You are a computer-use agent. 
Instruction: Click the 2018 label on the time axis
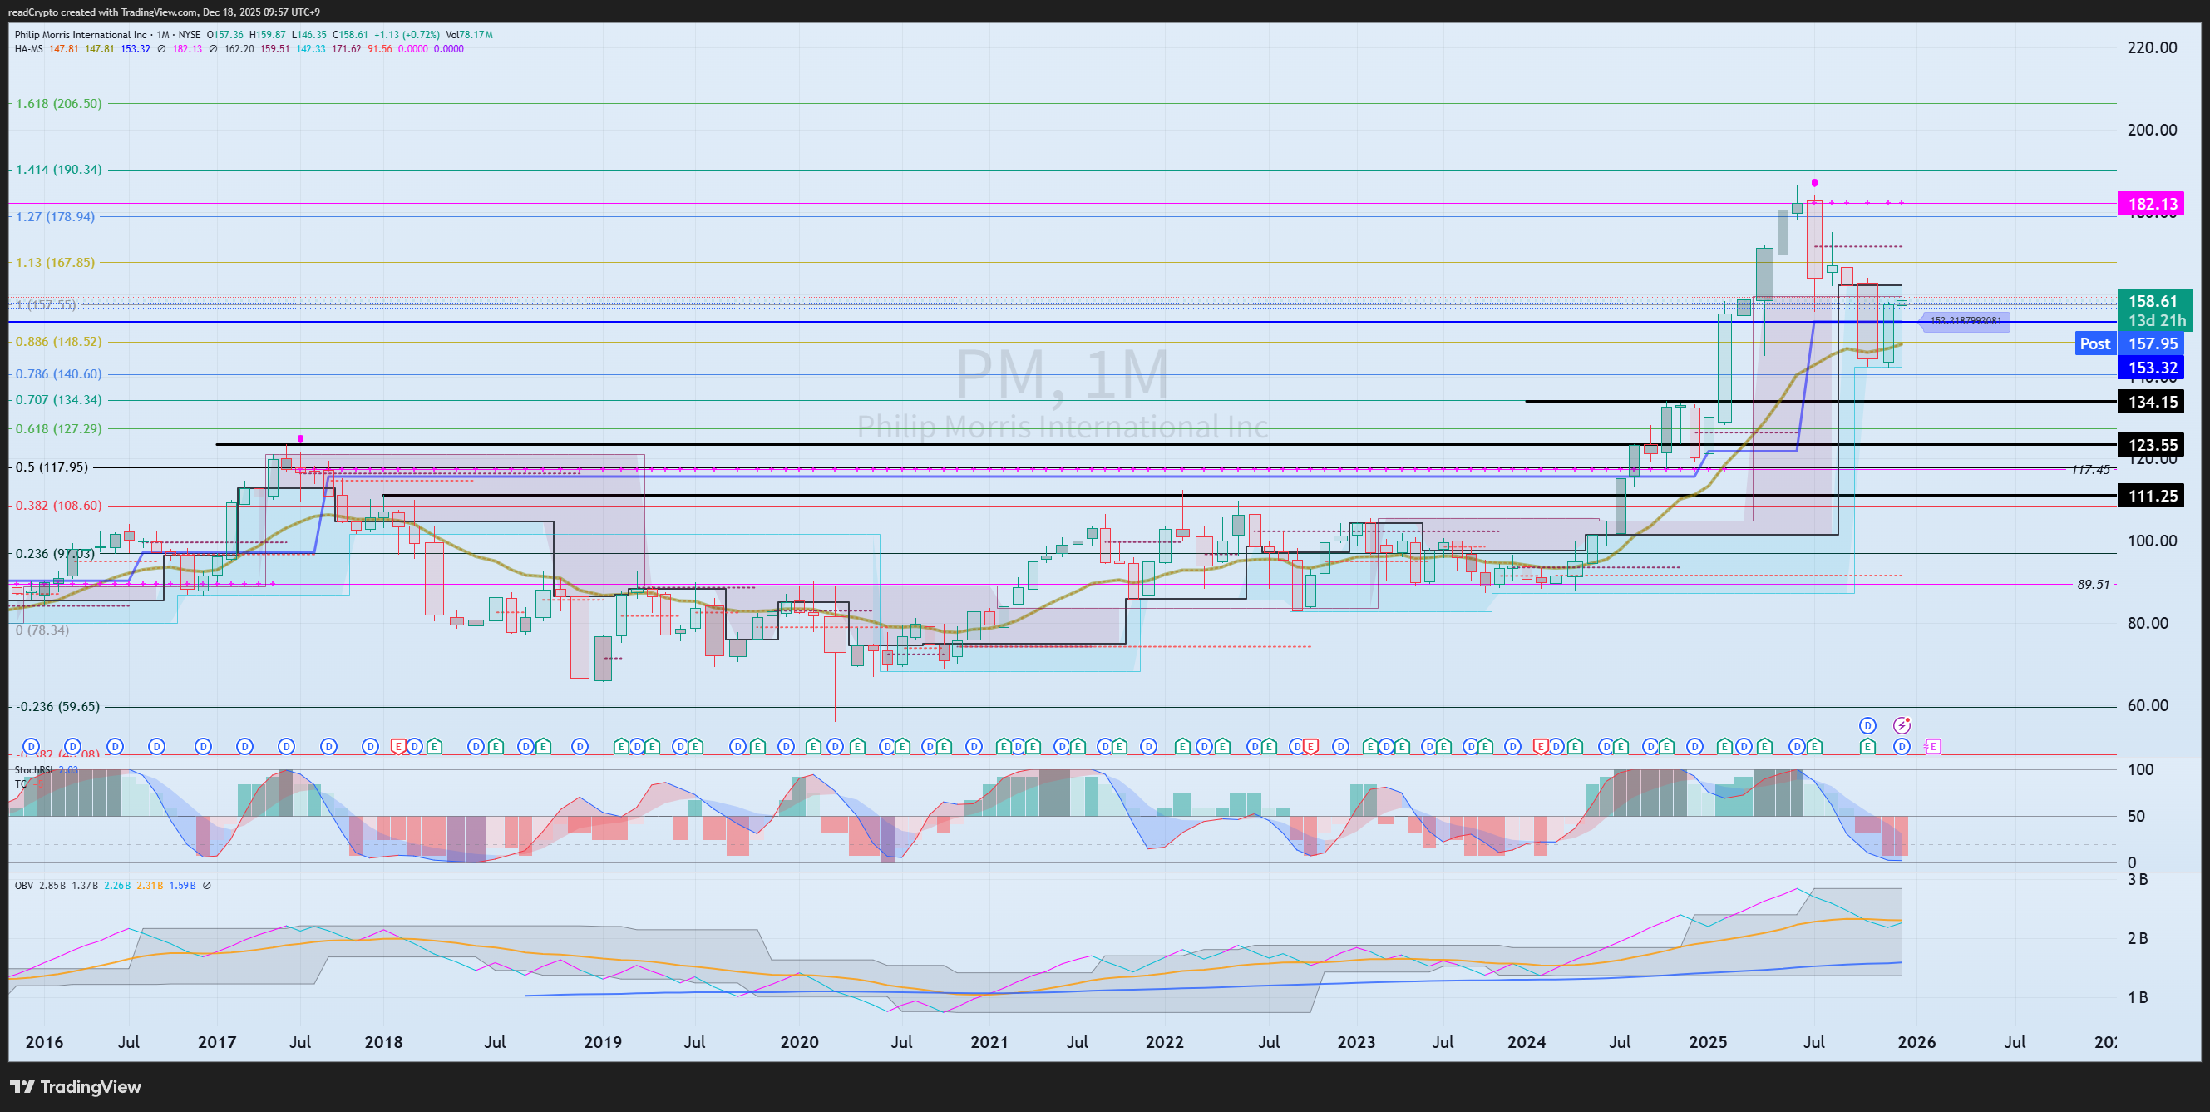[x=383, y=1041]
